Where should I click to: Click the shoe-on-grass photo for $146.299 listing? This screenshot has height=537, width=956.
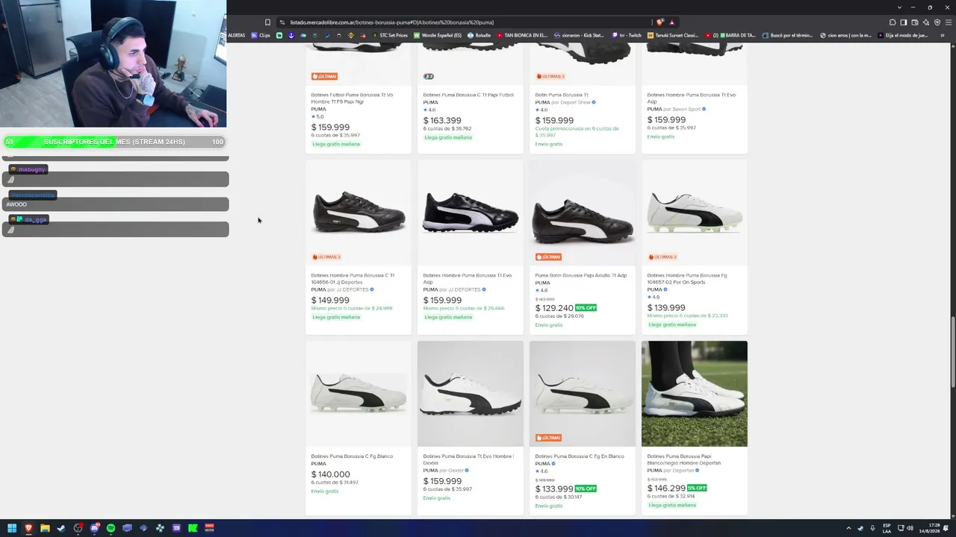(695, 394)
